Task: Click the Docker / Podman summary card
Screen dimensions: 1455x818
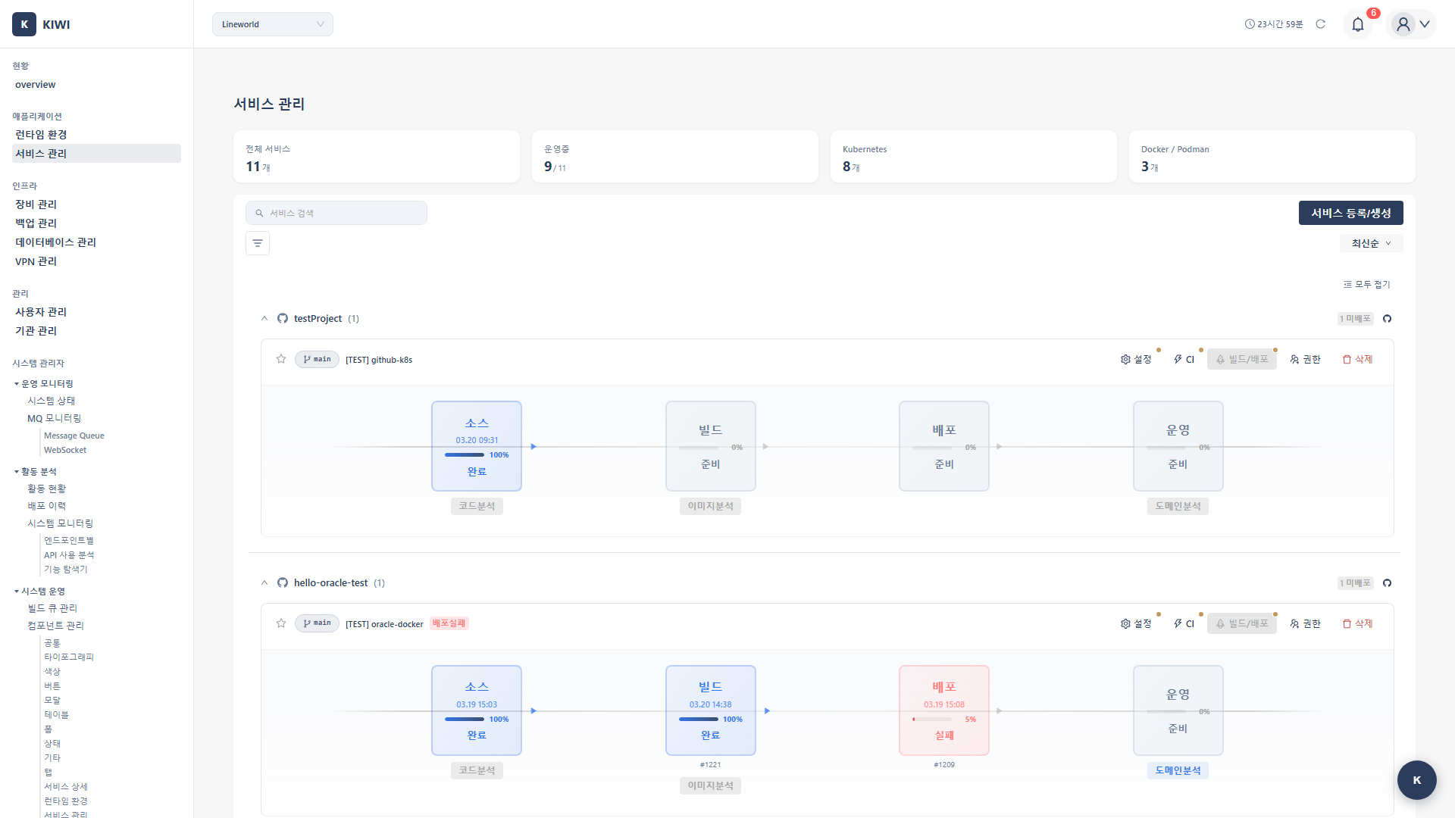Action: pyautogui.click(x=1272, y=156)
